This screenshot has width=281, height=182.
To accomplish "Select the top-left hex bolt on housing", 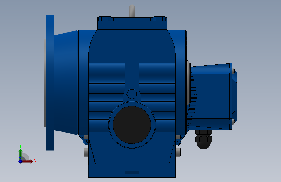I will 105,18.
